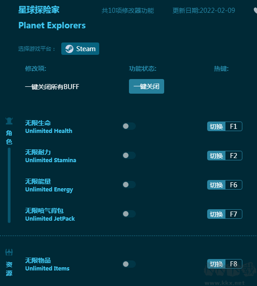This screenshot has height=286, width=257.
Task: Click the vertical bar under 角色 section
Action: click(9, 185)
